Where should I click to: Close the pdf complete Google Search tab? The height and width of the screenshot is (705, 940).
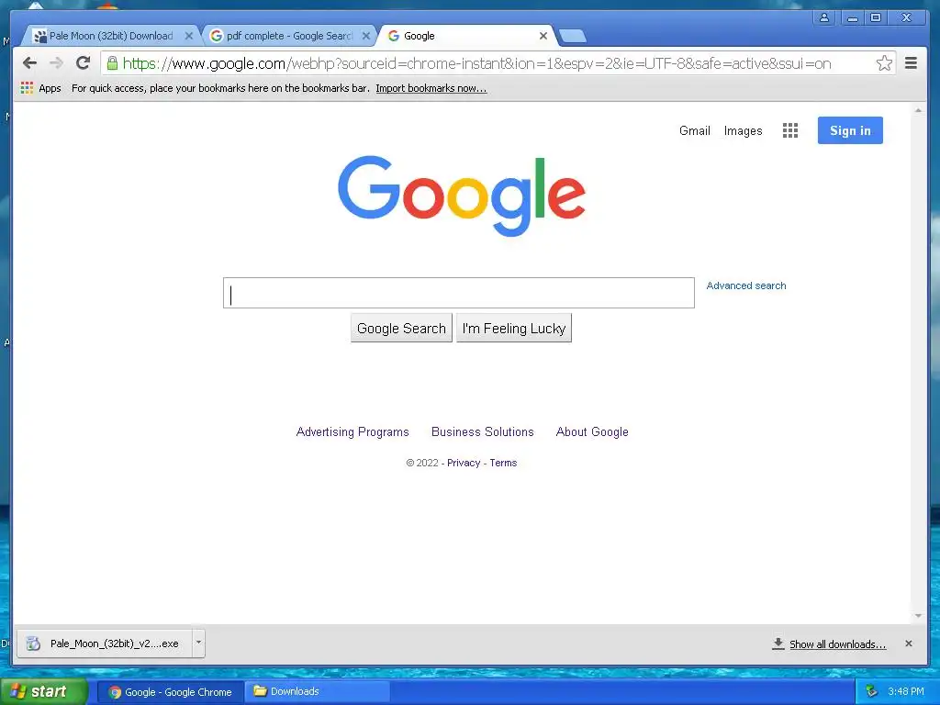coord(366,36)
